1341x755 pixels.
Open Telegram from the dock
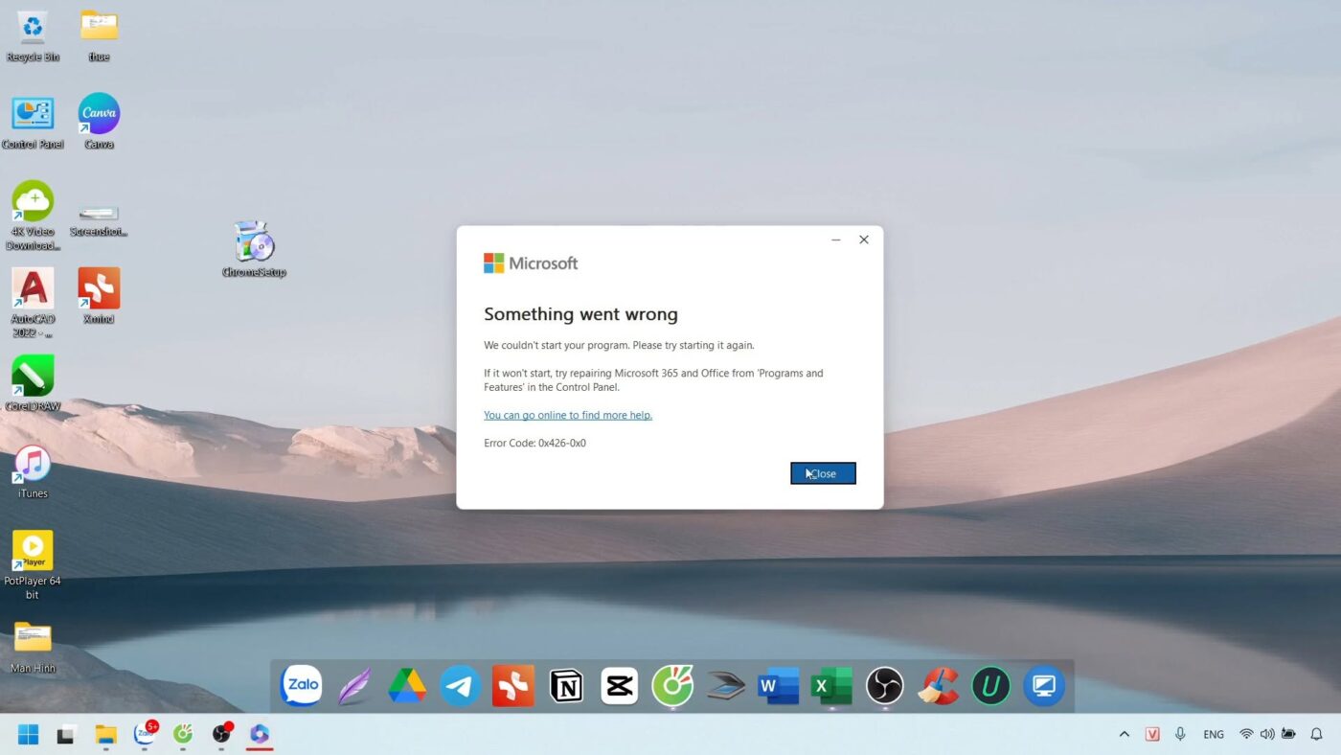(x=460, y=686)
